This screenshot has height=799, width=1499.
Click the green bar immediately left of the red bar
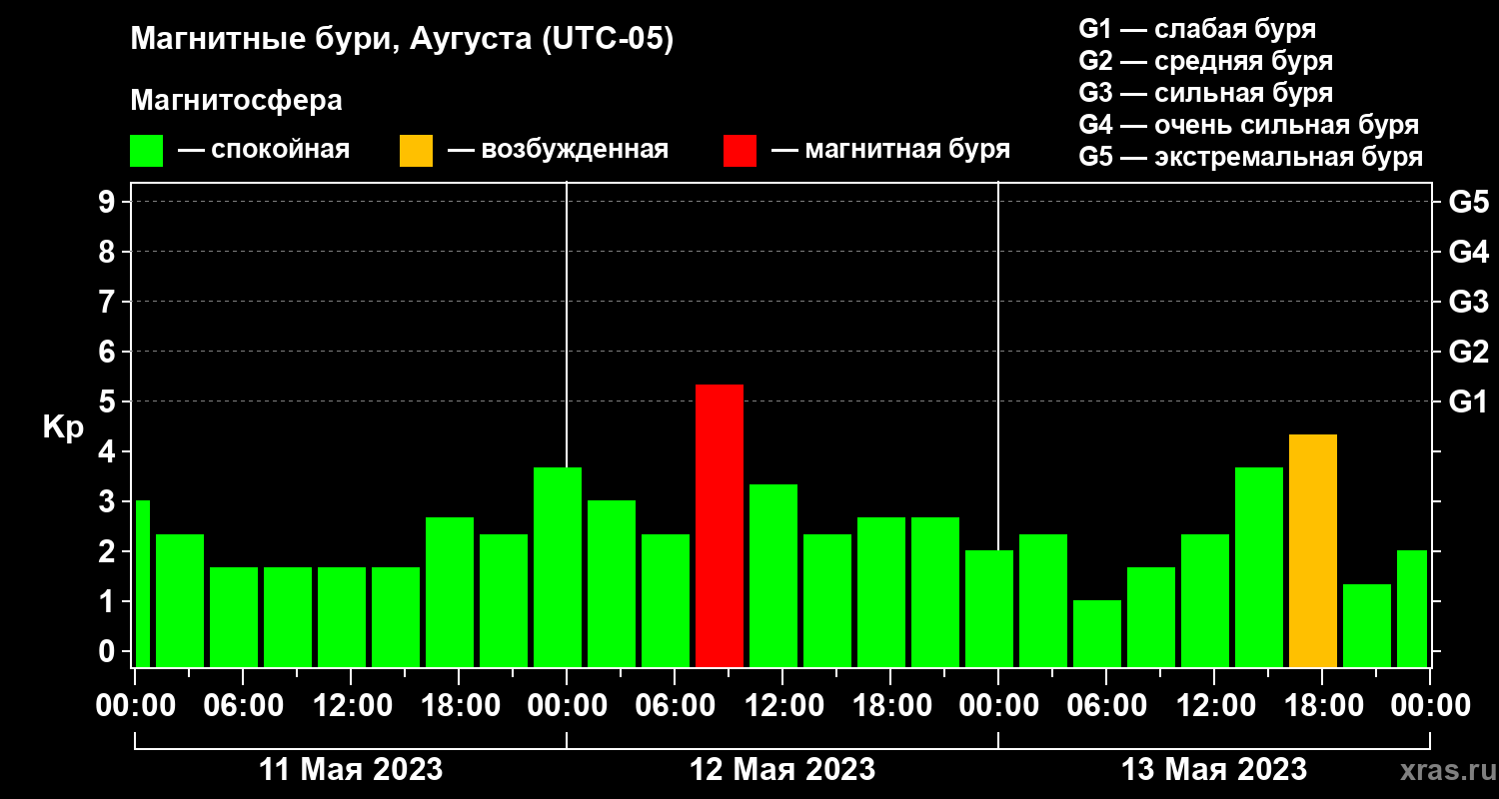point(666,600)
